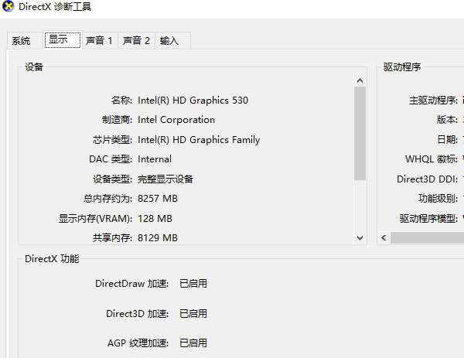The image size is (464, 358).
Task: Click the device list vertical scrollbar thumb
Action: 360,133
